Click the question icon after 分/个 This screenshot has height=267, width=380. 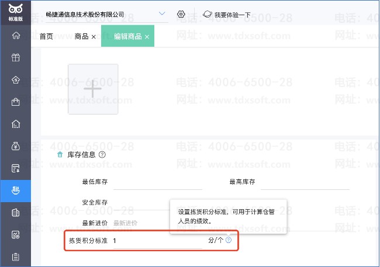pyautogui.click(x=229, y=240)
